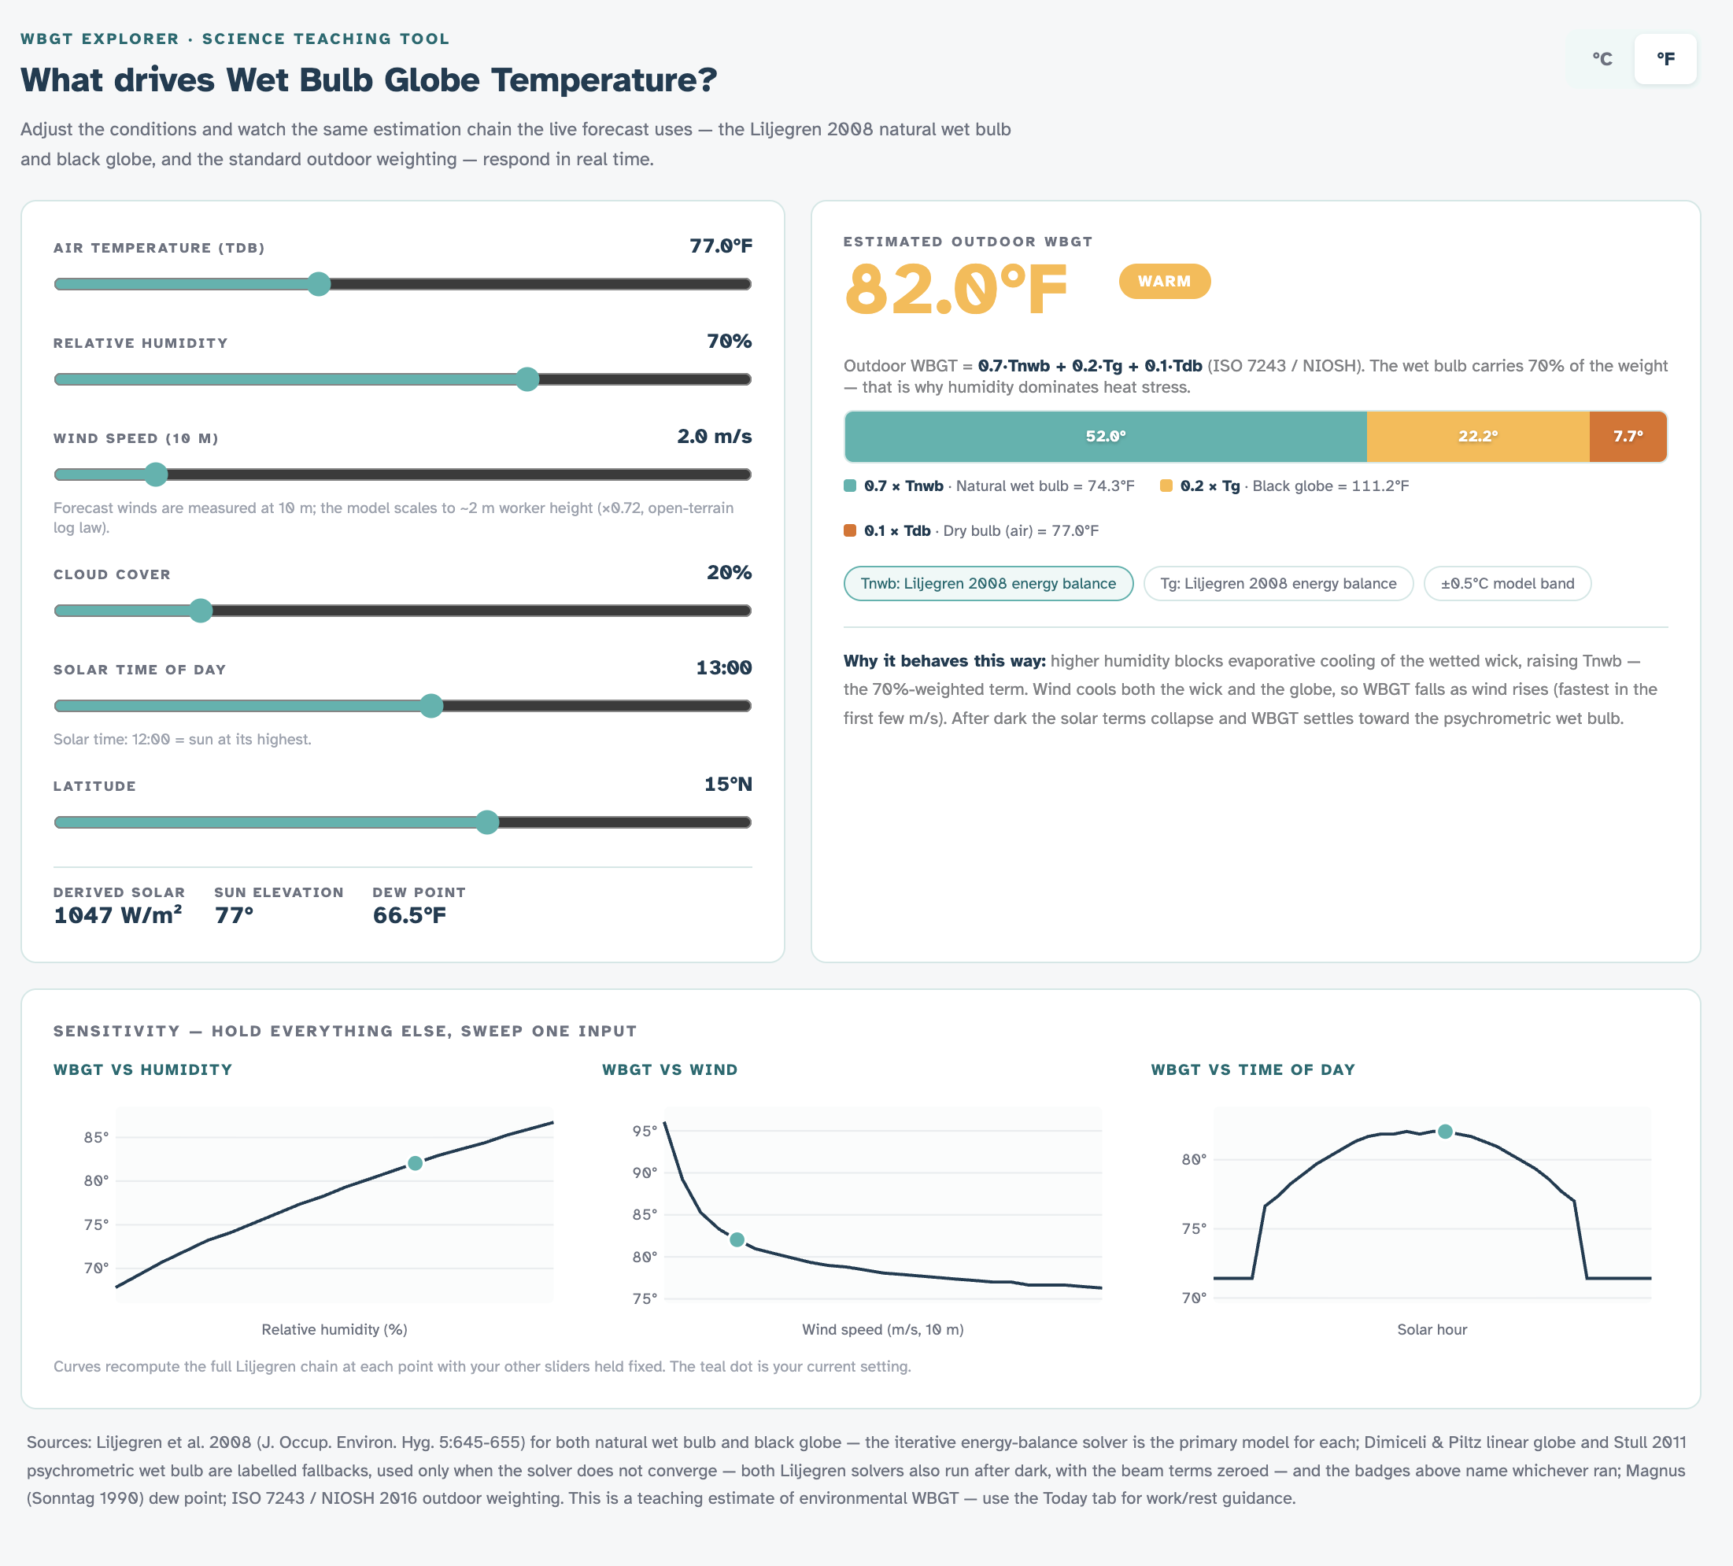Click the Cloud Cover slider handle
This screenshot has width=1733, height=1566.
[200, 611]
